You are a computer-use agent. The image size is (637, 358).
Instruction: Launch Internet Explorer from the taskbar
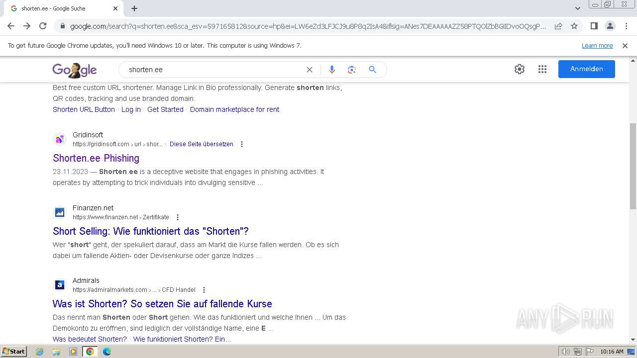40,352
